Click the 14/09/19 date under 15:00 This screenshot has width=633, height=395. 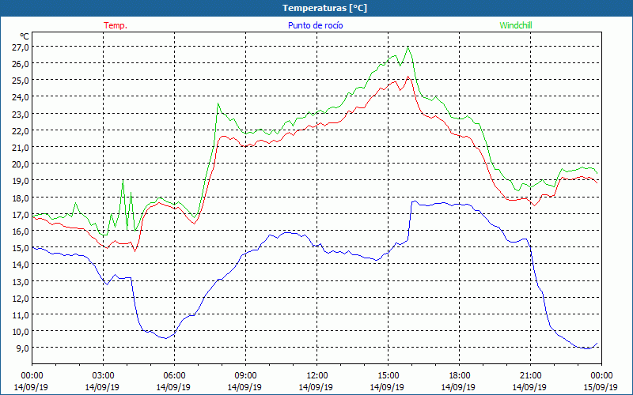tap(387, 387)
